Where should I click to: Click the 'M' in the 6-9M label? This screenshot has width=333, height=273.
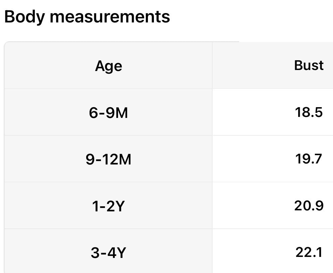122,113
